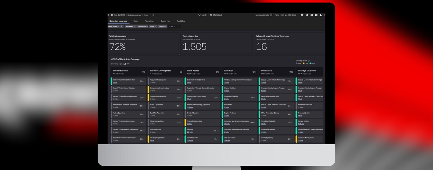Click the icon next to the Search ID
Image resolution: width=433 pixels, height=170 pixels.
click(271, 15)
